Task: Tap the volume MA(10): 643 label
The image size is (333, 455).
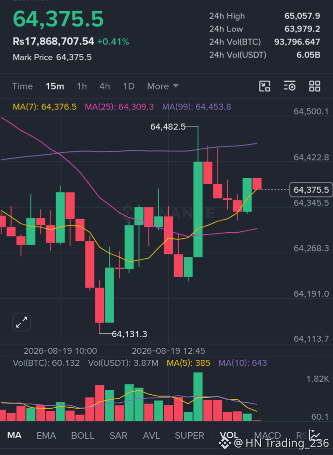Action: [x=243, y=363]
